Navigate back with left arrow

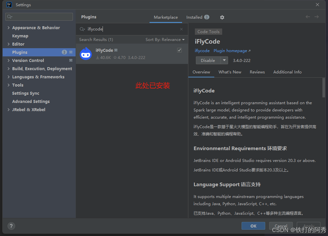[x=308, y=17]
